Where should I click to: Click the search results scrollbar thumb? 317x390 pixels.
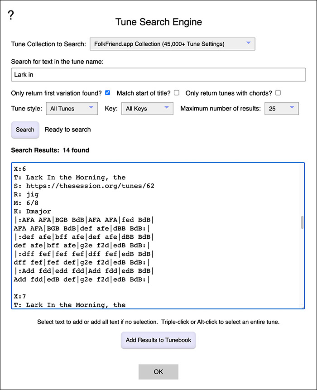302,222
